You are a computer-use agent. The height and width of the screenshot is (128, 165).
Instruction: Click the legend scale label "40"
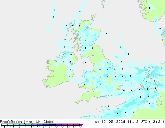[68, 127]
